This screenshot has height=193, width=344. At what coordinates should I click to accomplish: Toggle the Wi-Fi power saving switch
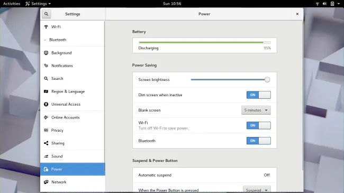(259, 125)
